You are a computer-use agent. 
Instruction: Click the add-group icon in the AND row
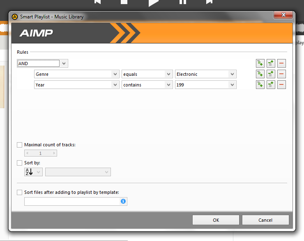pyautogui.click(x=271, y=63)
